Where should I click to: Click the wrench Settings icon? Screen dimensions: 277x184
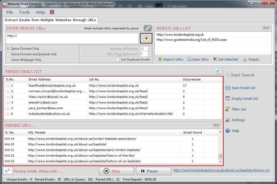(x=228, y=120)
